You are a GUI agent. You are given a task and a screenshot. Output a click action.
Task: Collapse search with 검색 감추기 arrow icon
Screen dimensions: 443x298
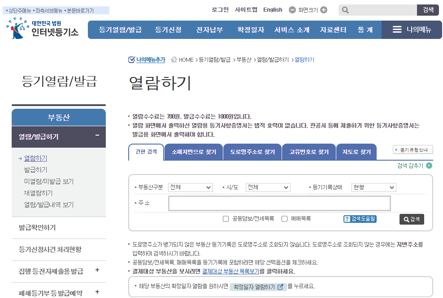(429, 166)
